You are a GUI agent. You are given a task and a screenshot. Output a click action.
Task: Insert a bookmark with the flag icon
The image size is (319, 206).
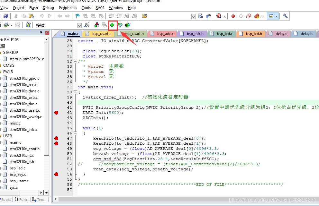click(77, 16)
